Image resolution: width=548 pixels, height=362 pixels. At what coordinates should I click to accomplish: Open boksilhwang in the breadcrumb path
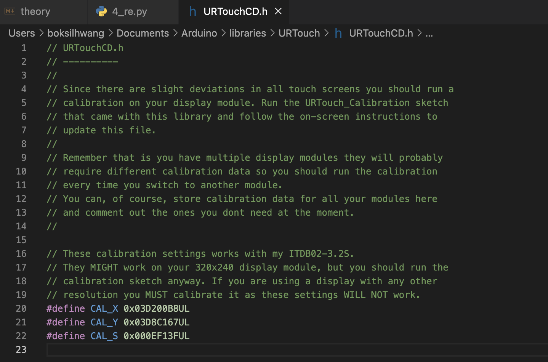pyautogui.click(x=75, y=33)
